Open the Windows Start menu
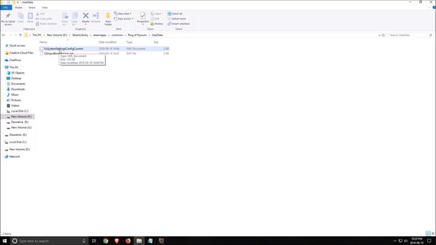The image size is (436, 245). (5, 241)
